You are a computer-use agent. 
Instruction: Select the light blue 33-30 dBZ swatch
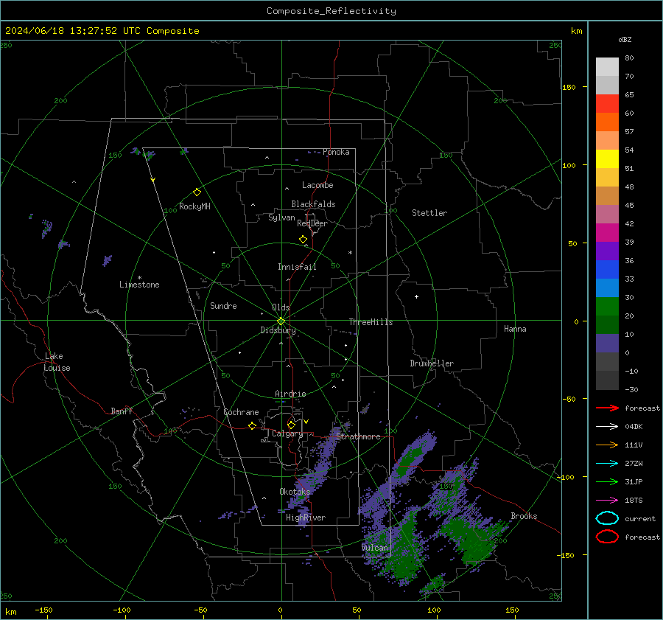(607, 288)
